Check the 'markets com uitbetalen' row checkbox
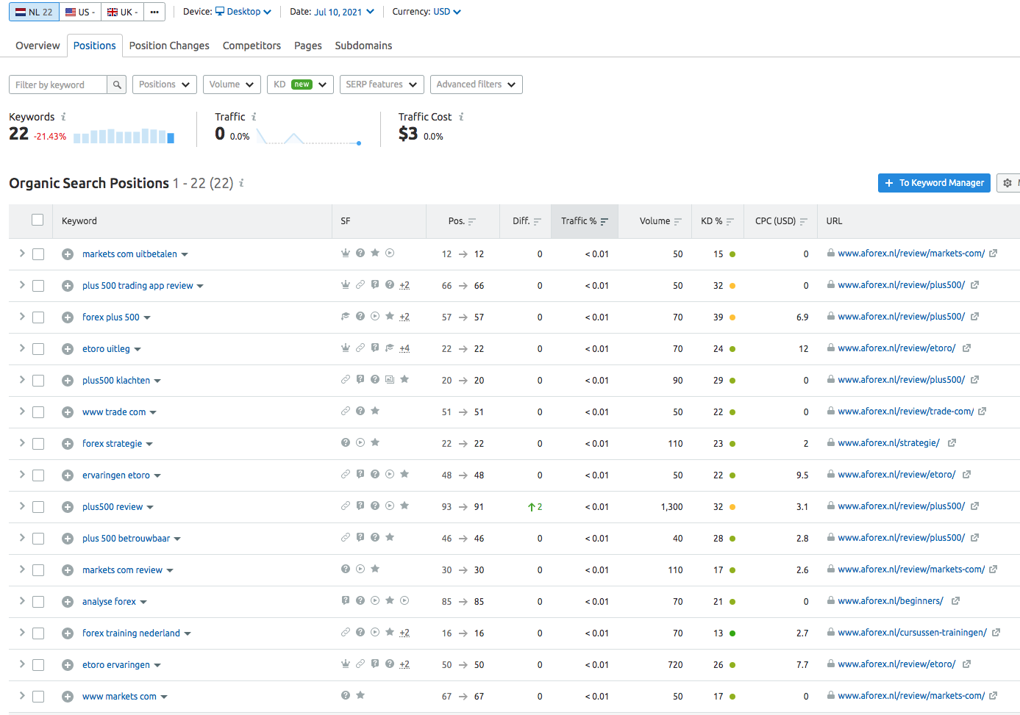The width and height of the screenshot is (1020, 715). [x=38, y=254]
